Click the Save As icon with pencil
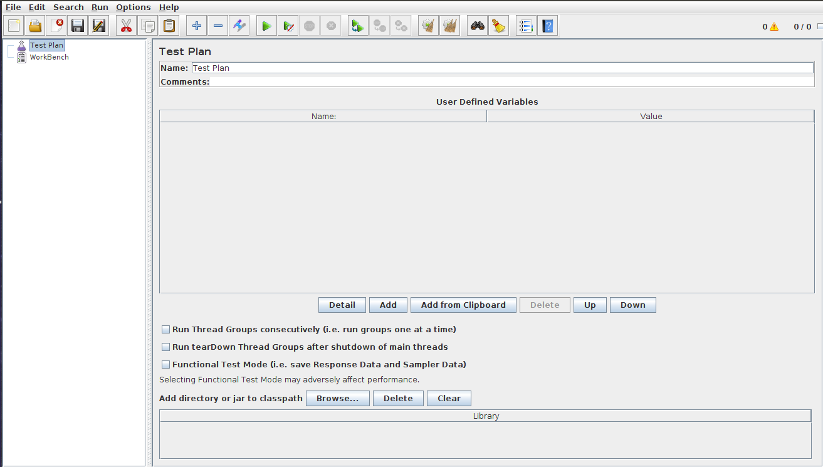Screen dimensions: 823x467 click(x=99, y=26)
